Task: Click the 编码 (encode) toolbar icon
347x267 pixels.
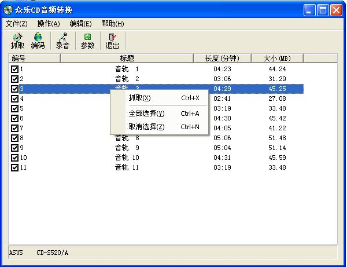Action: click(38, 41)
